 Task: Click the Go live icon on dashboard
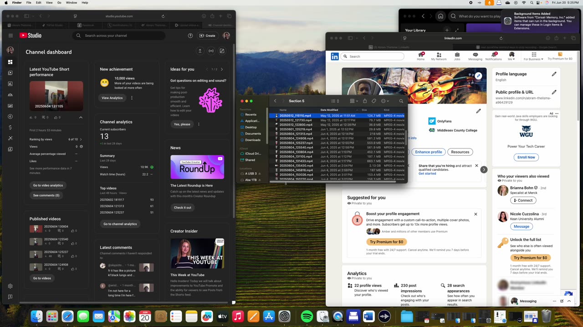click(211, 51)
